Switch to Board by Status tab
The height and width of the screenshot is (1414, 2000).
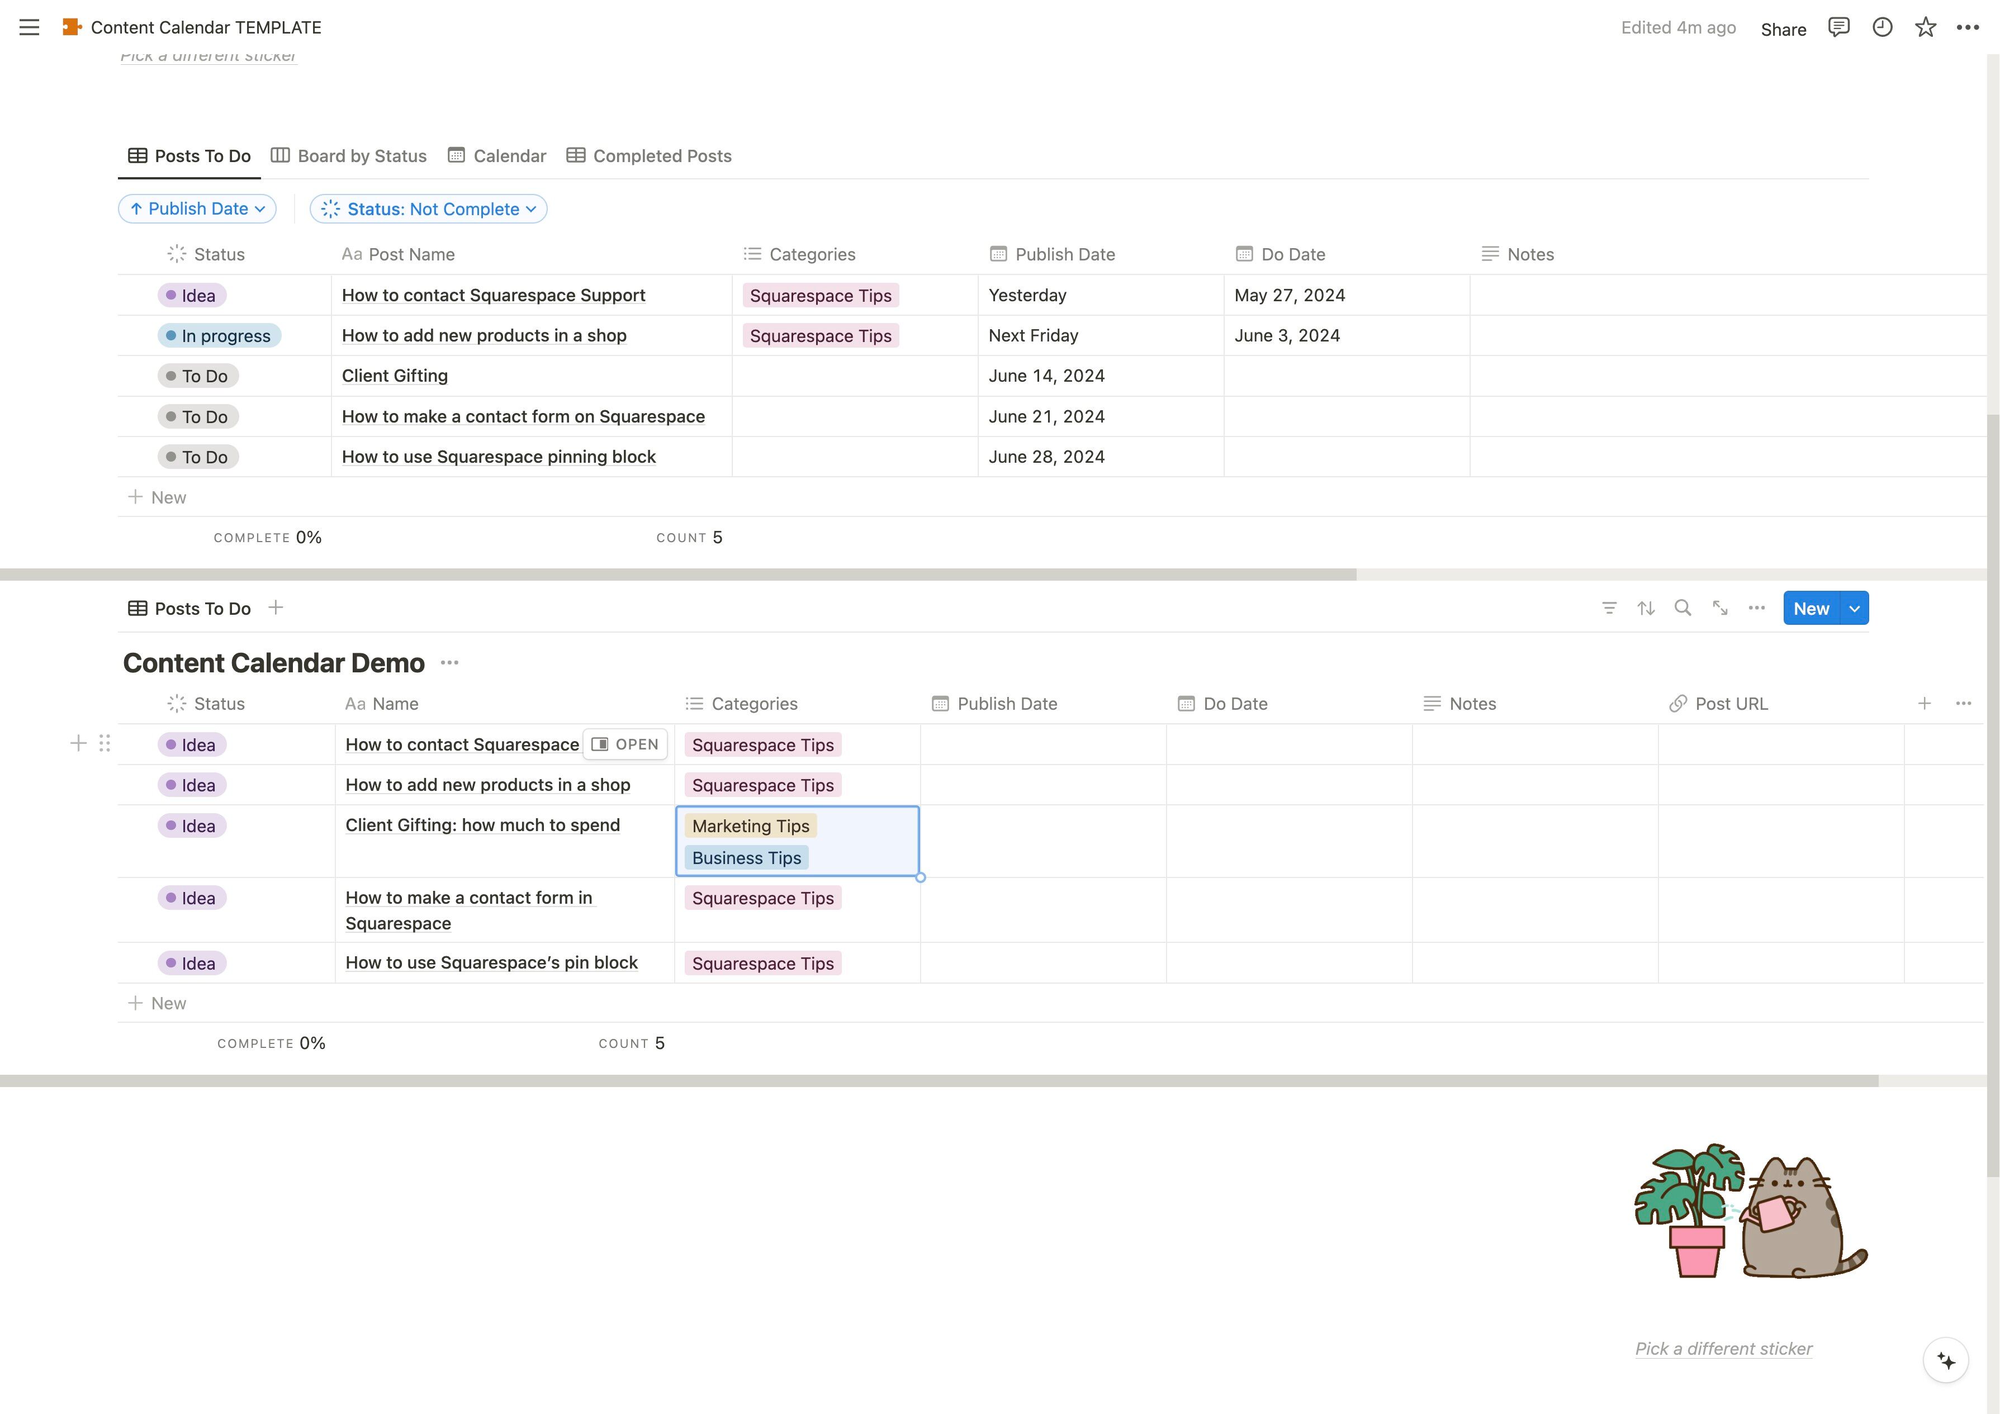(x=348, y=156)
